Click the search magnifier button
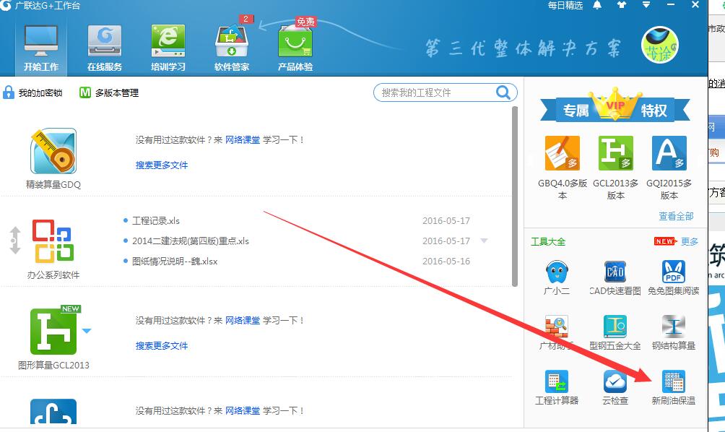The height and width of the screenshot is (432, 725). pyautogui.click(x=503, y=92)
